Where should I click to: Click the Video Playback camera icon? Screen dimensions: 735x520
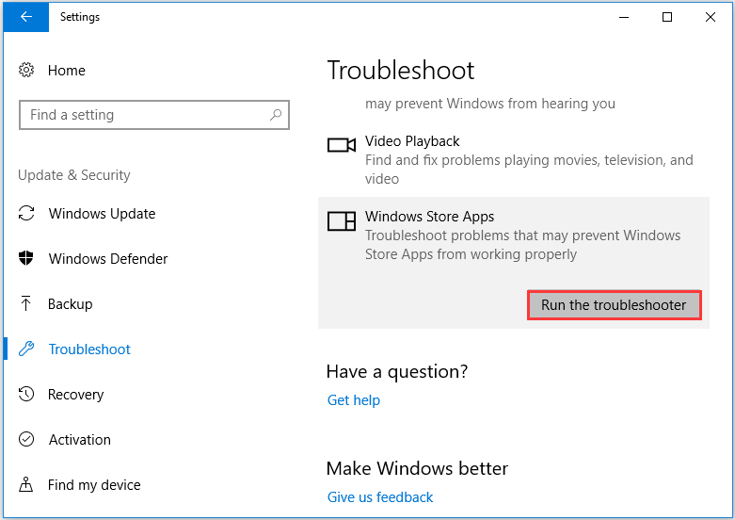pyautogui.click(x=342, y=145)
